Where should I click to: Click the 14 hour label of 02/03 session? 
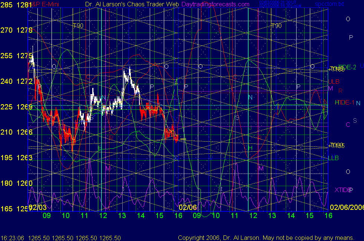click(x=141, y=215)
